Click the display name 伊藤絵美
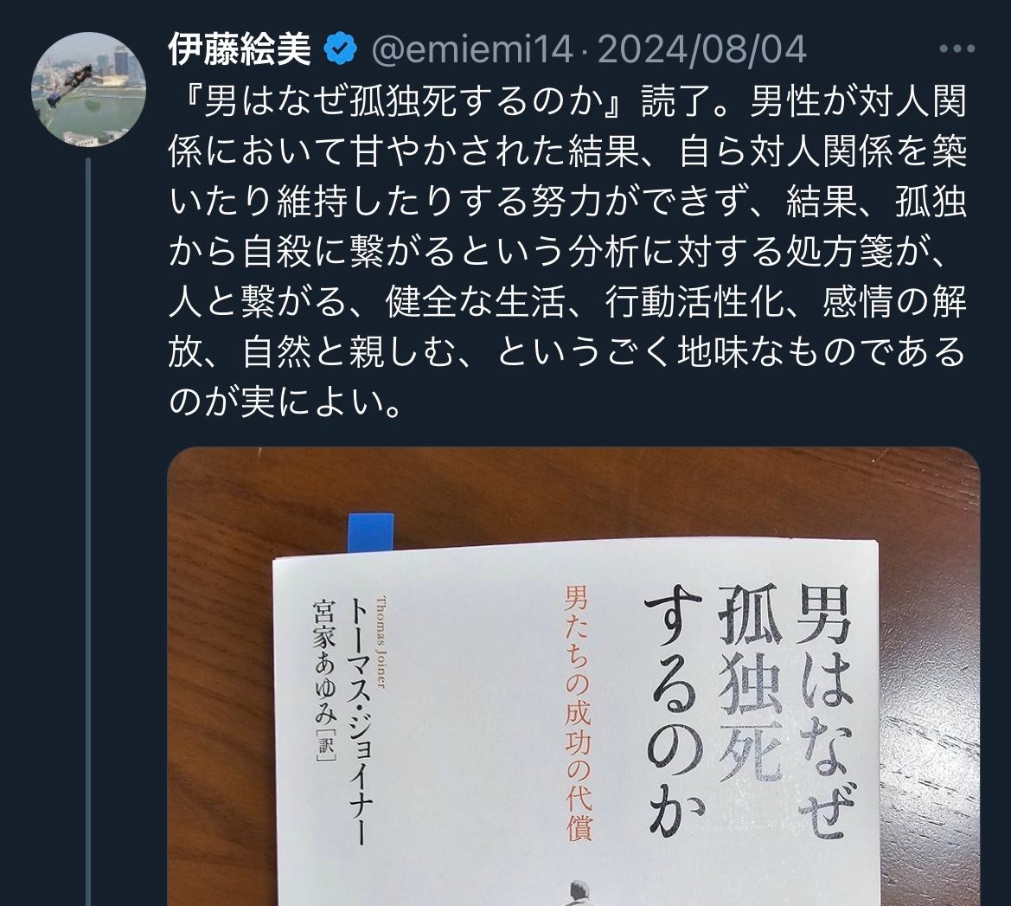1011x906 pixels. 240,49
